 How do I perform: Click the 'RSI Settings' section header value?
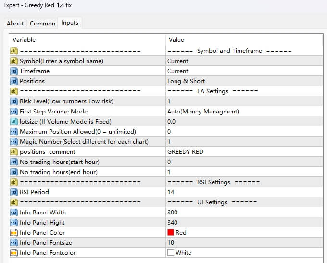click(214, 182)
